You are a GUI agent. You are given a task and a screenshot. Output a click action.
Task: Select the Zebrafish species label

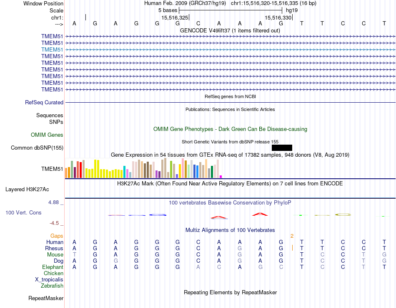[x=52, y=286]
